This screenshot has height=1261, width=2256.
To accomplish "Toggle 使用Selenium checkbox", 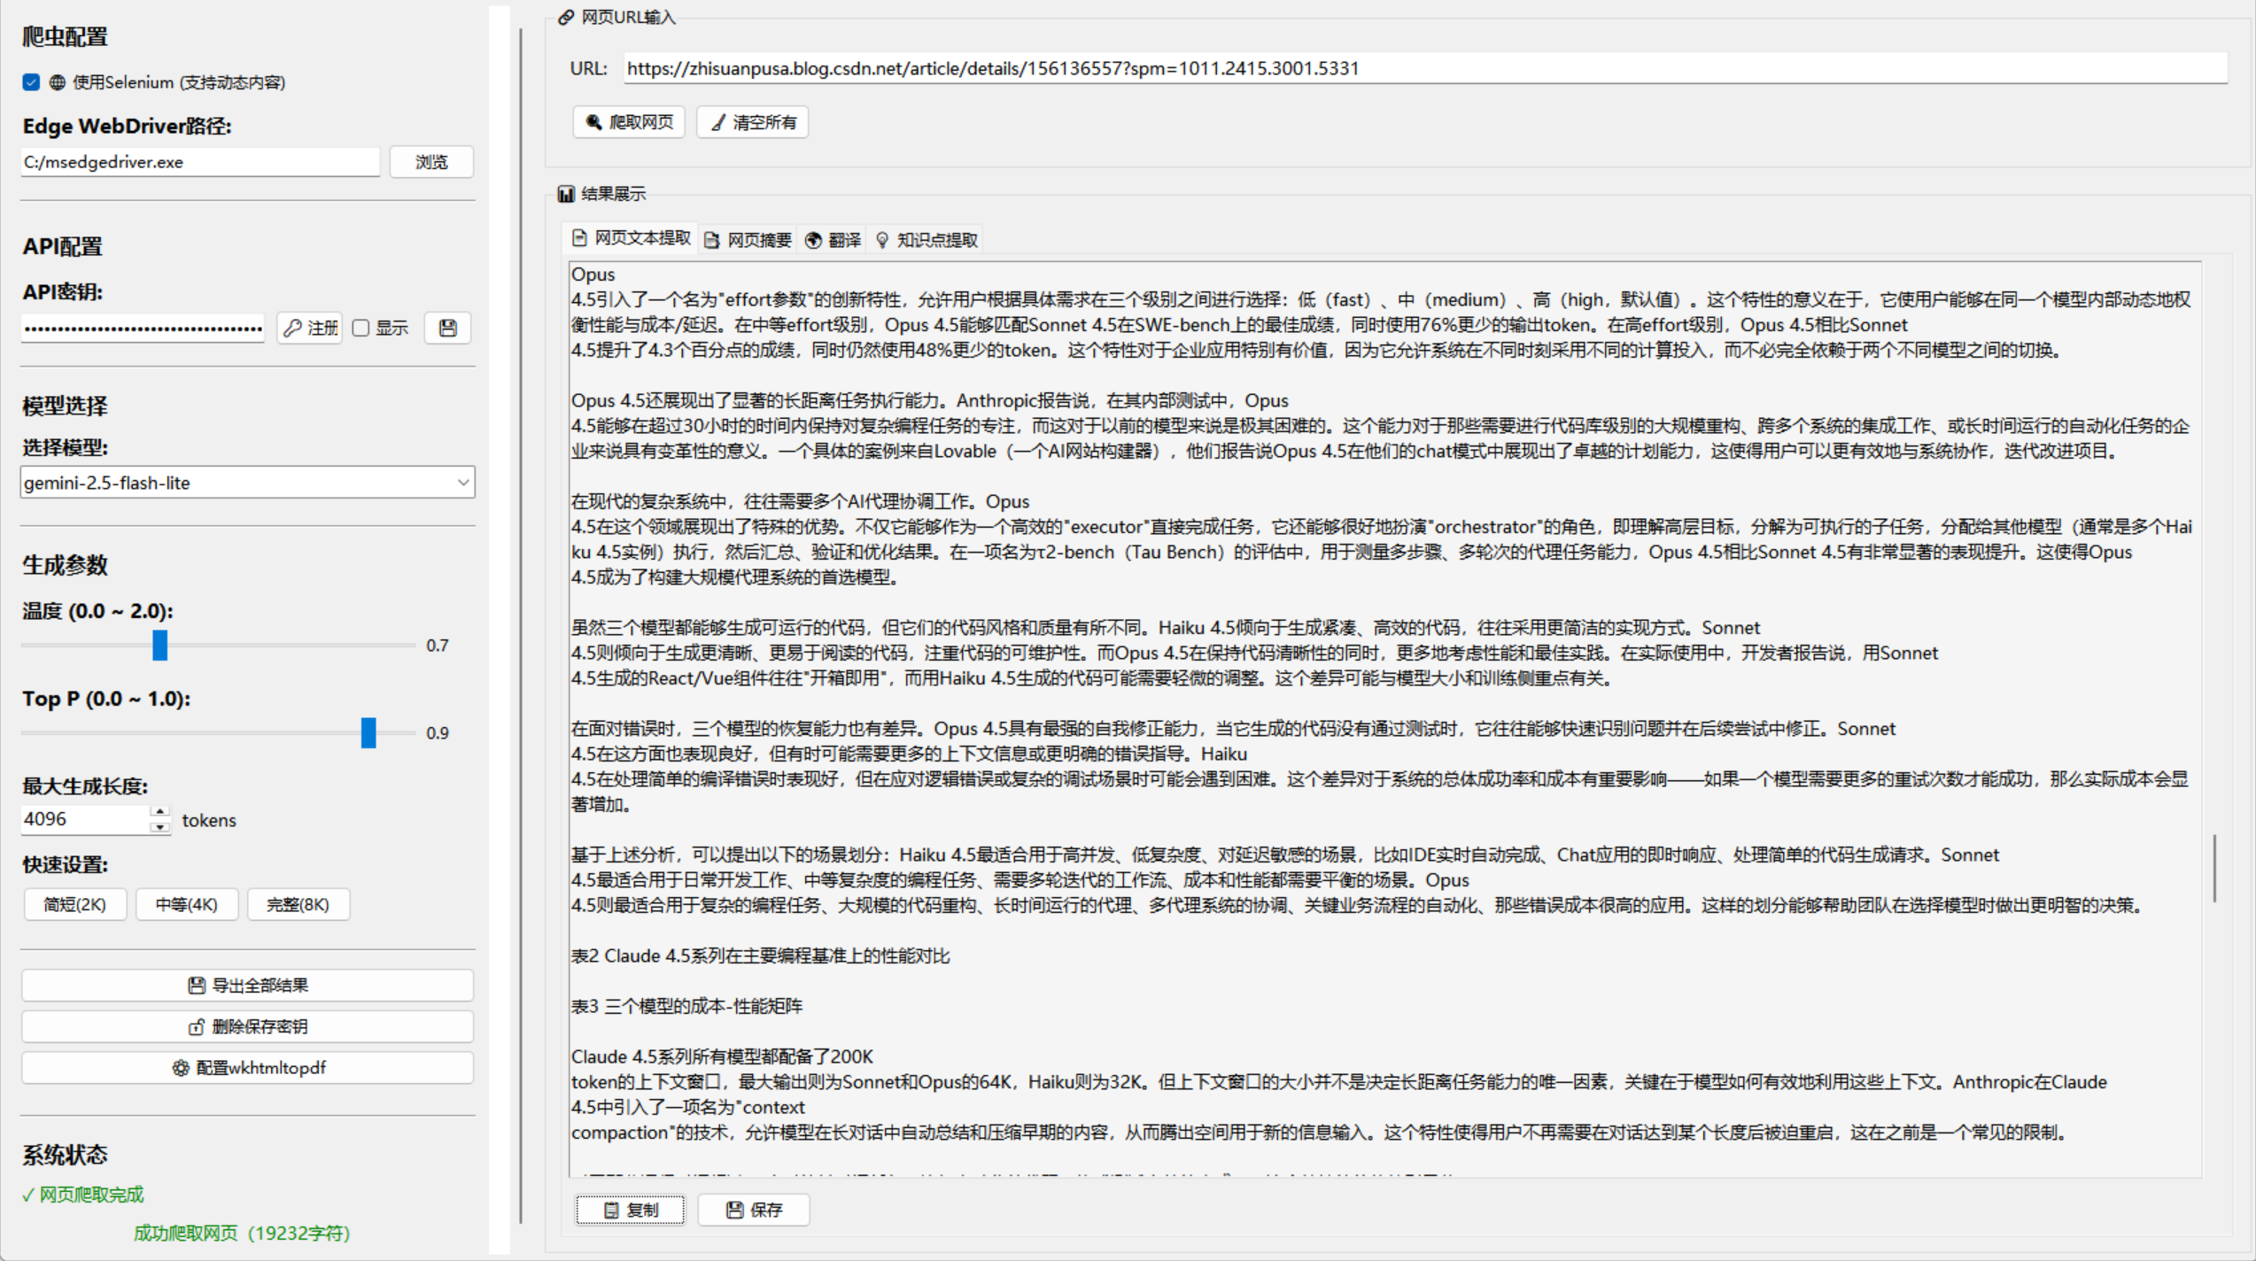I will pos(32,82).
